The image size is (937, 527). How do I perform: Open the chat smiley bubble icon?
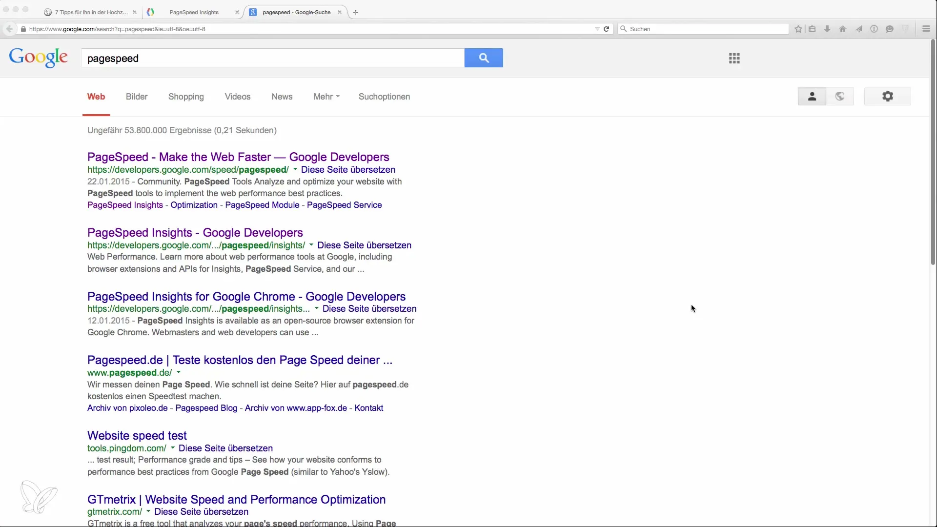pyautogui.click(x=890, y=29)
